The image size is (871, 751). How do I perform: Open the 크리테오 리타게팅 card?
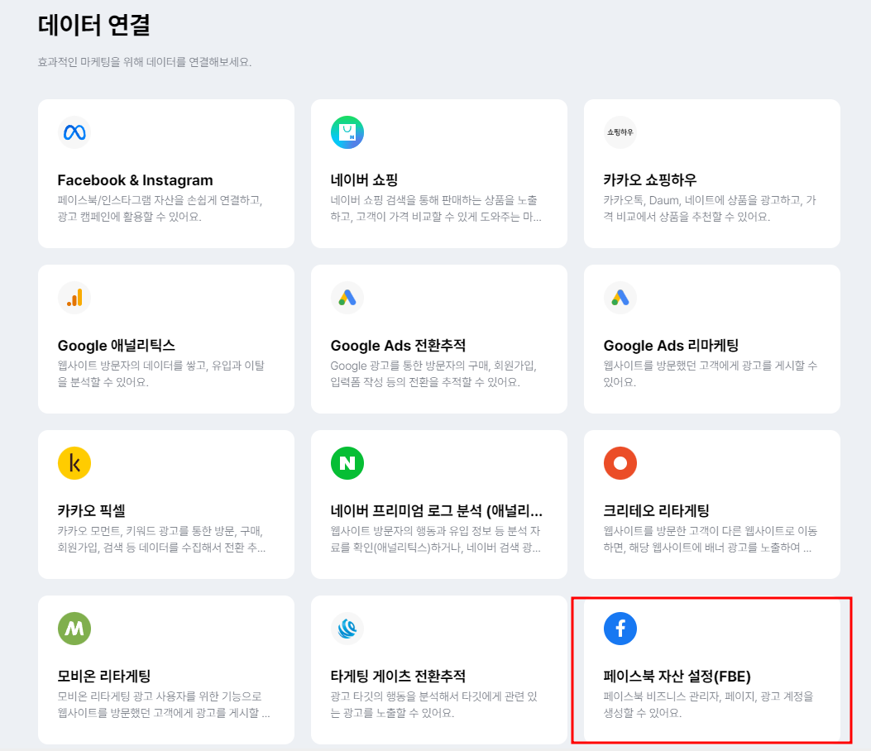711,505
